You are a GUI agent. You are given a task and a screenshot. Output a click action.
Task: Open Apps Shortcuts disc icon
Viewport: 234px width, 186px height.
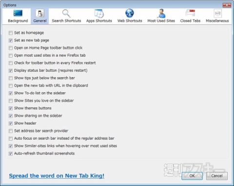click(x=99, y=13)
